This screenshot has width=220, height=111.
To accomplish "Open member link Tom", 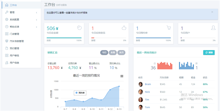I will pos(147,107).
